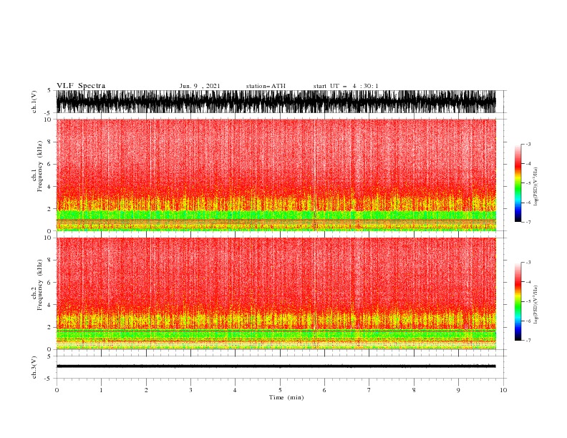This screenshot has height=438, width=567.
Task: Click the ch.3 flat waveform trace panel
Action: point(276,367)
